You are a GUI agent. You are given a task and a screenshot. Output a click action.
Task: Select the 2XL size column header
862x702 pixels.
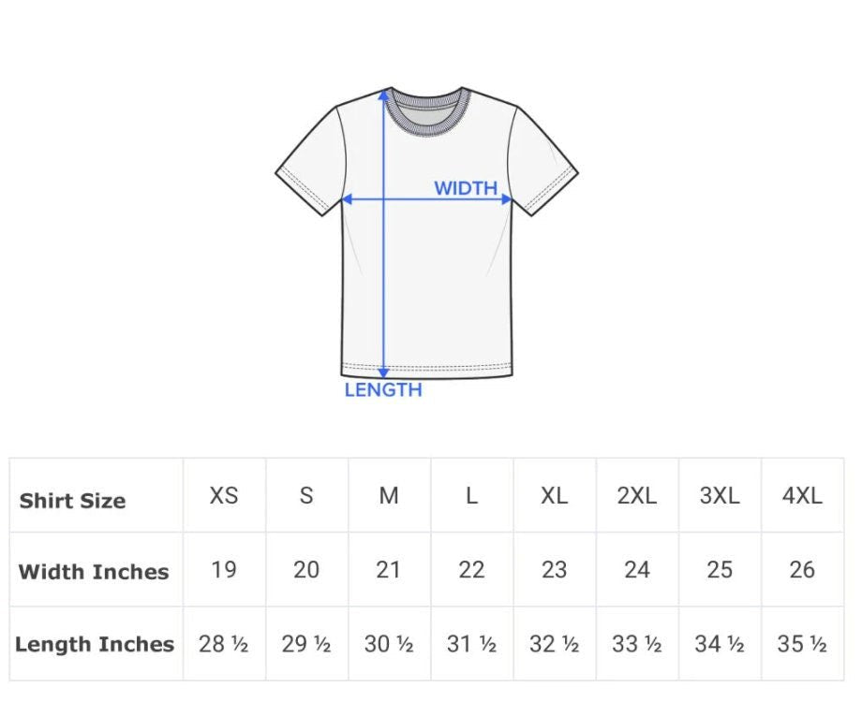pyautogui.click(x=637, y=496)
